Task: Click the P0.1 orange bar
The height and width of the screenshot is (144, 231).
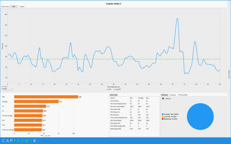Action: [x=28, y=125]
